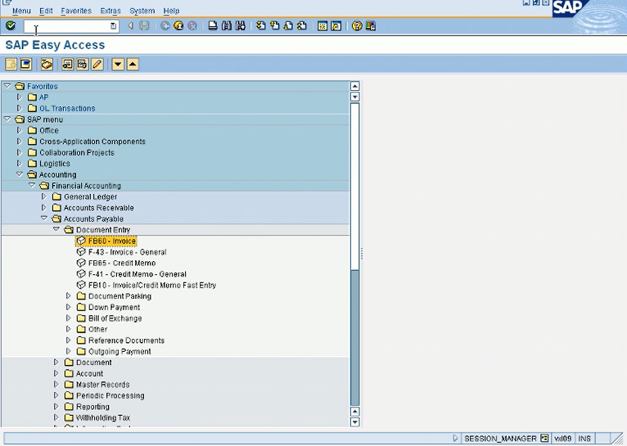Click the Print icon
Screen dimensions: 627x446
pyautogui.click(x=213, y=26)
